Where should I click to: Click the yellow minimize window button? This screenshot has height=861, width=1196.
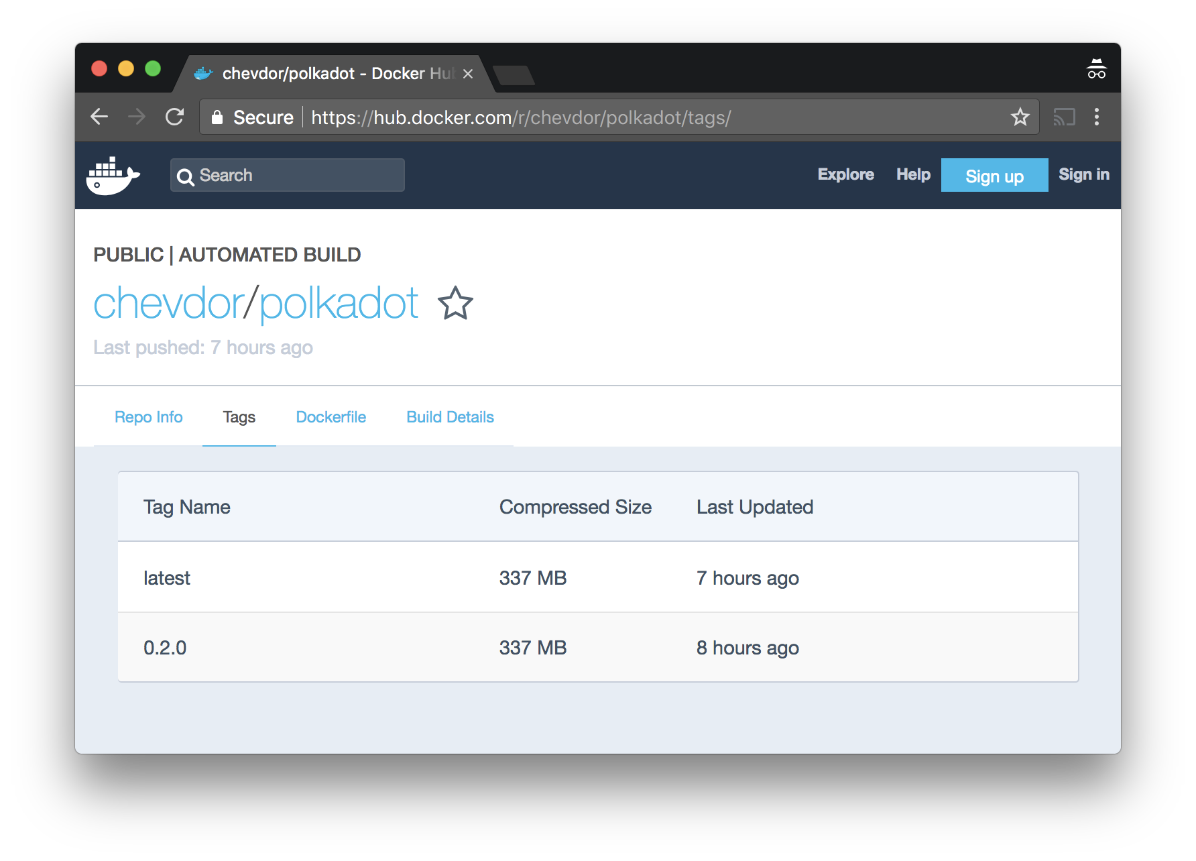[x=126, y=68]
